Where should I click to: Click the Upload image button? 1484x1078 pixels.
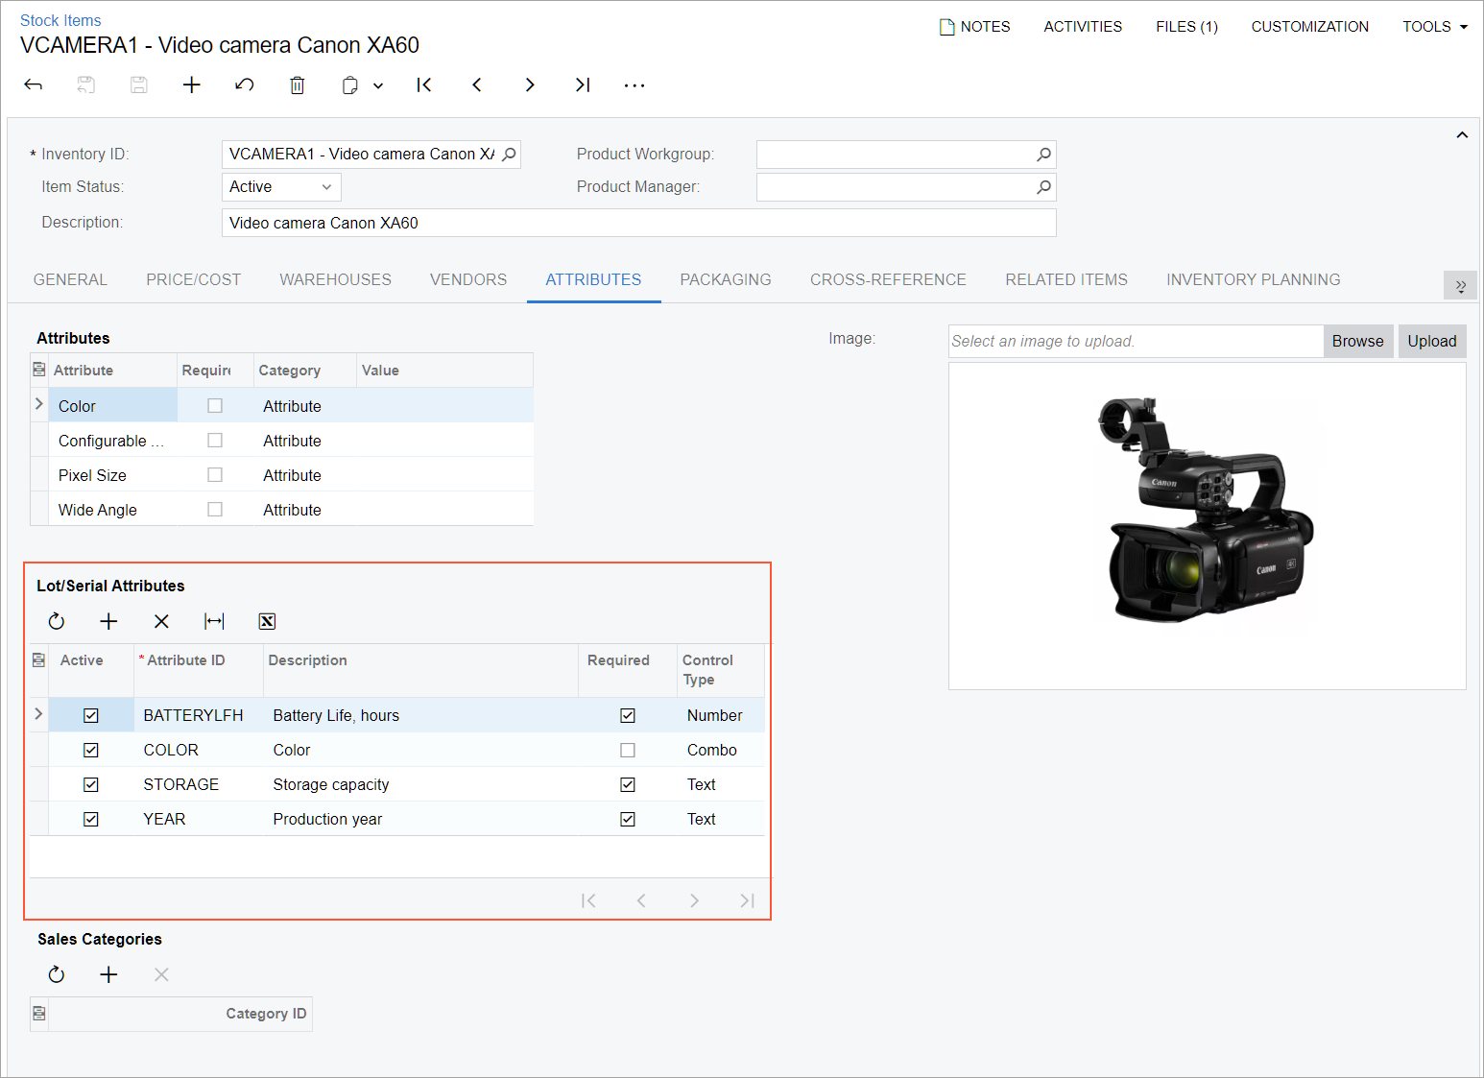coord(1432,341)
